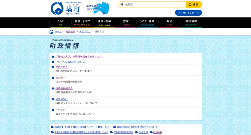Click the home icon in breadcrumb
251x135 pixels.
point(51,32)
